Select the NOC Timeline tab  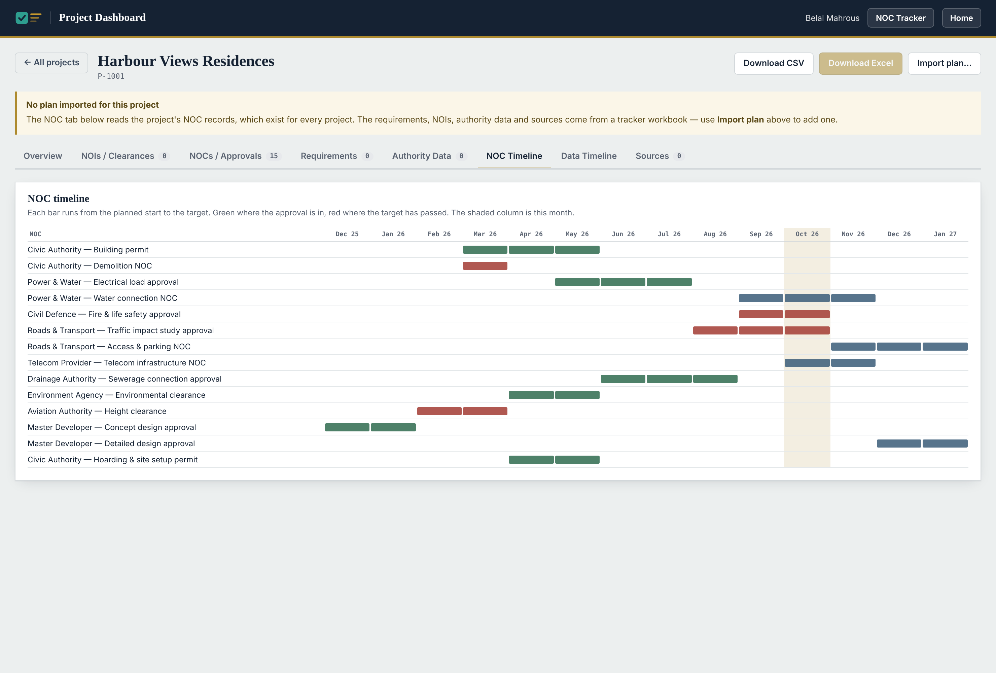(514, 156)
